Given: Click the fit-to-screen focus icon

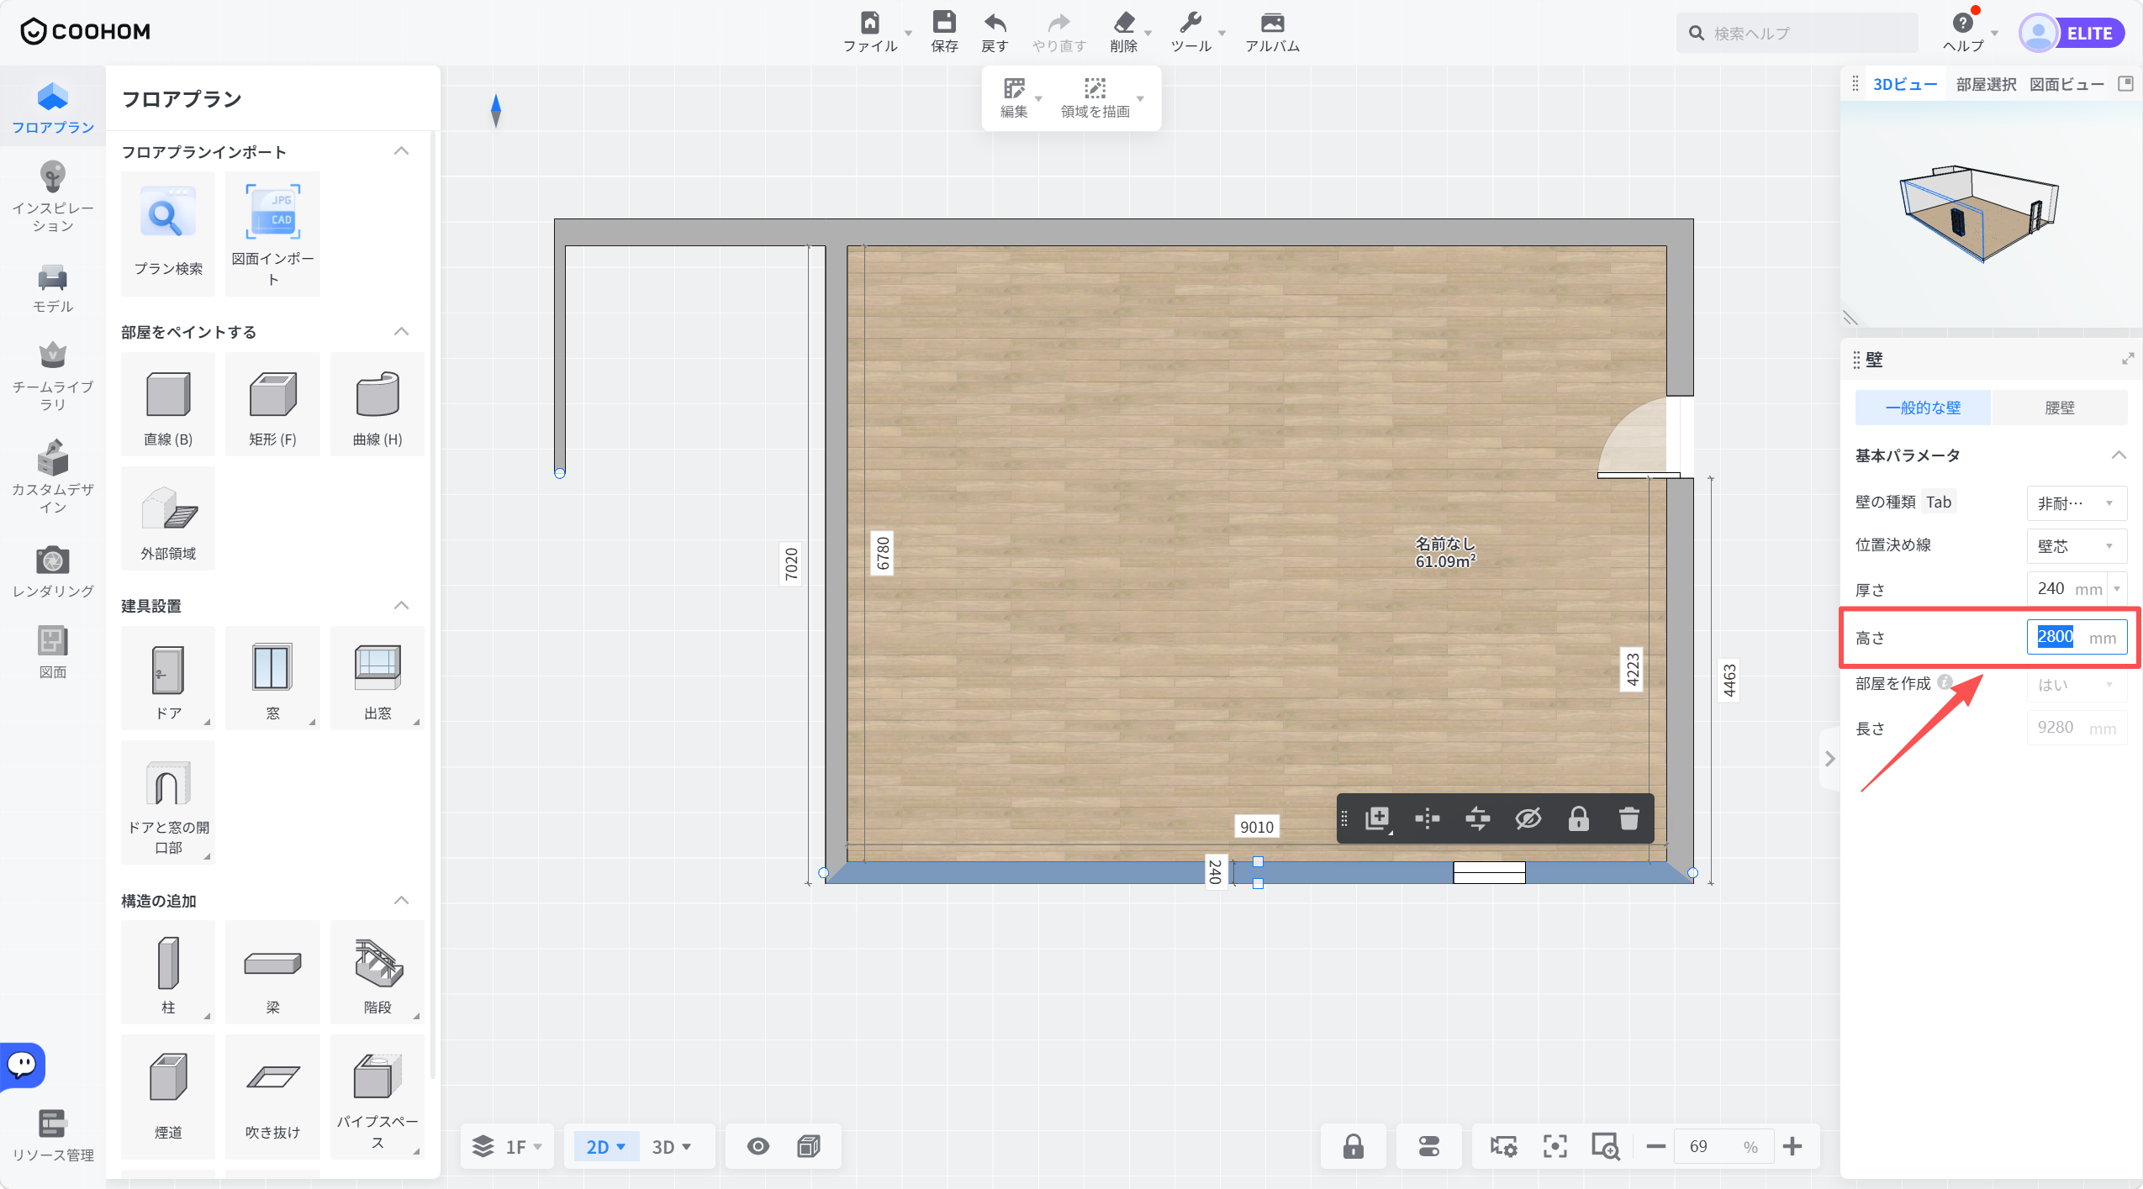Looking at the screenshot, I should [1554, 1146].
